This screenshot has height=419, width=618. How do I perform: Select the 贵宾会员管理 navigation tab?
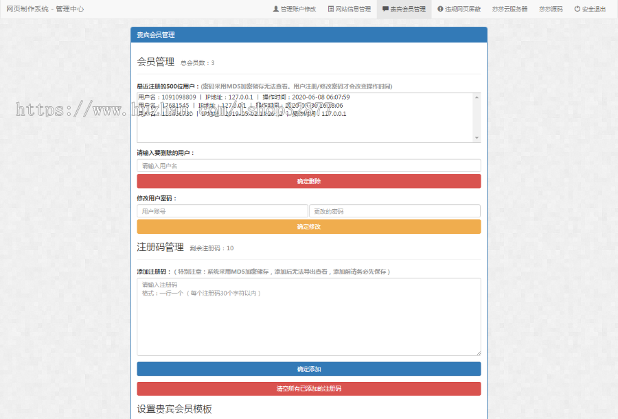404,9
